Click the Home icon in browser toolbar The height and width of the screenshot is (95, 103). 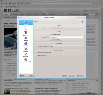tap(13, 4)
